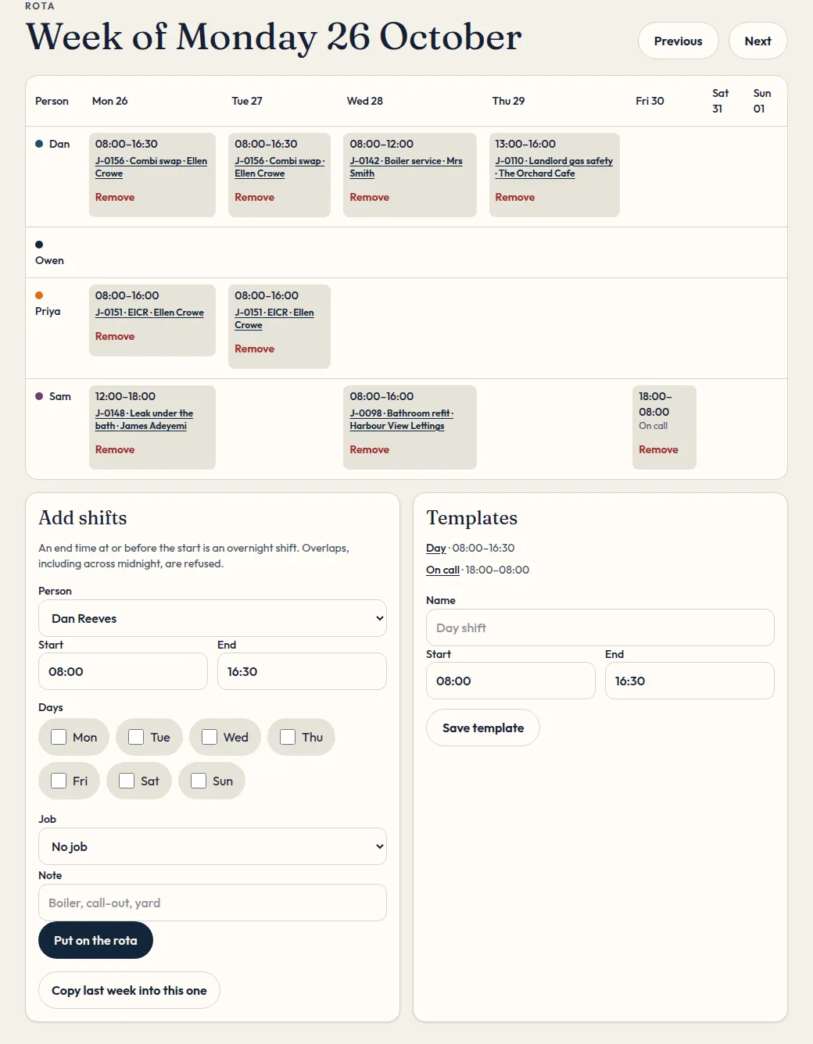This screenshot has width=813, height=1044.
Task: Apply the On call template link
Action: pos(442,570)
